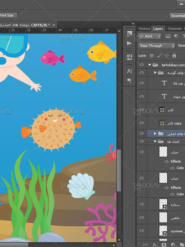This screenshot has height=247, width=185.
Task: Click Create new adjustment layer icon
Action: (x=173, y=245)
